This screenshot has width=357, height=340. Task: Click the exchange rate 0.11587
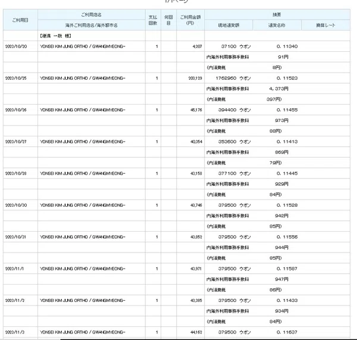(287, 269)
